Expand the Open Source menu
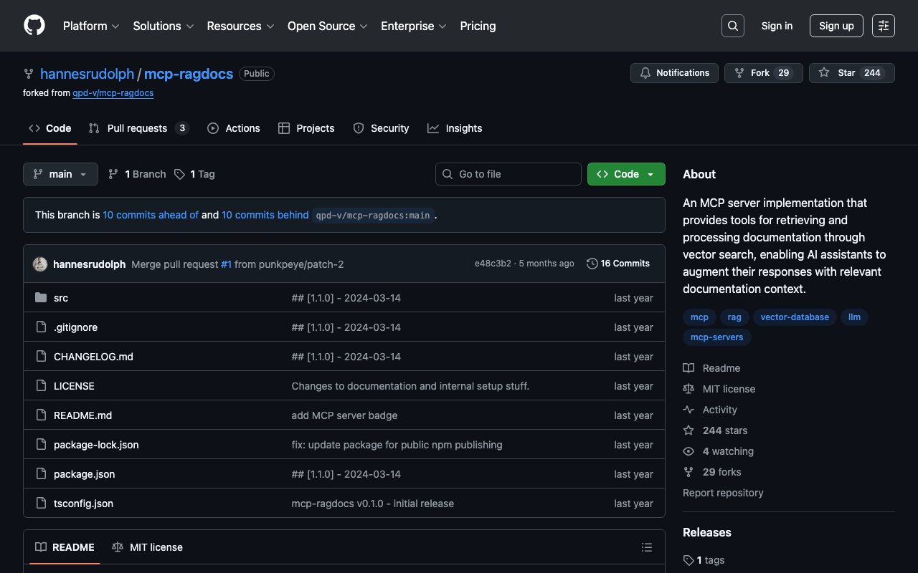 coord(327,26)
